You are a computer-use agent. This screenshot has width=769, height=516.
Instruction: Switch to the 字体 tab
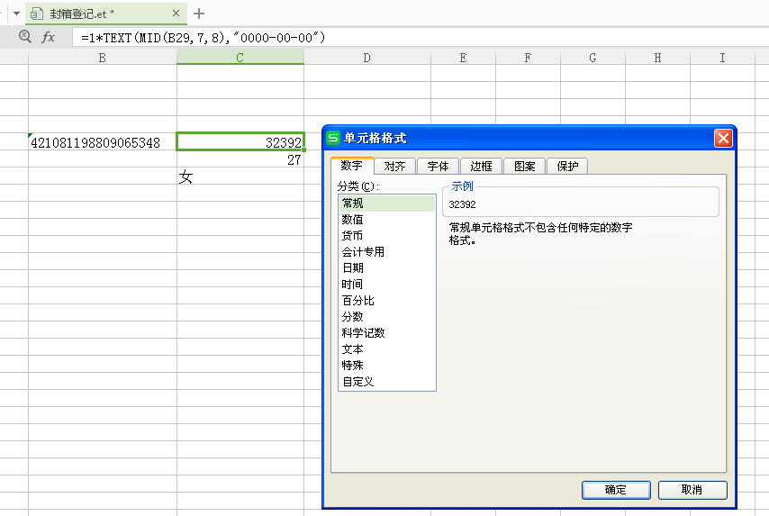[438, 167]
